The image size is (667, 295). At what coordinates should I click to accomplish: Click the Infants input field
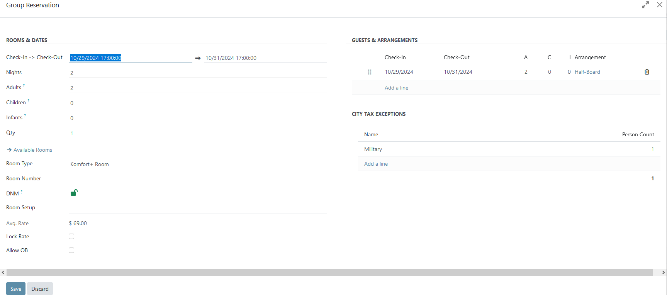(198, 118)
